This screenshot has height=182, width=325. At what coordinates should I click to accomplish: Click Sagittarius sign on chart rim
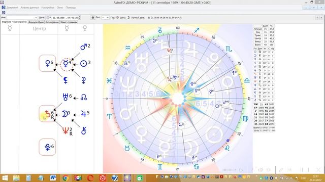coord(197,30)
